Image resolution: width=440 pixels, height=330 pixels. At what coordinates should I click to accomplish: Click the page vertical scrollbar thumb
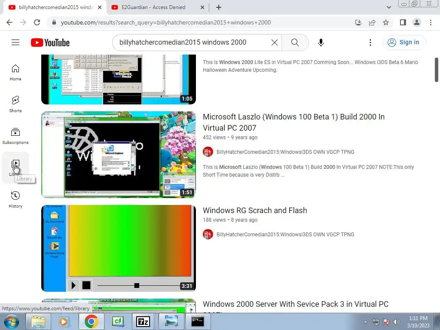tap(437, 70)
